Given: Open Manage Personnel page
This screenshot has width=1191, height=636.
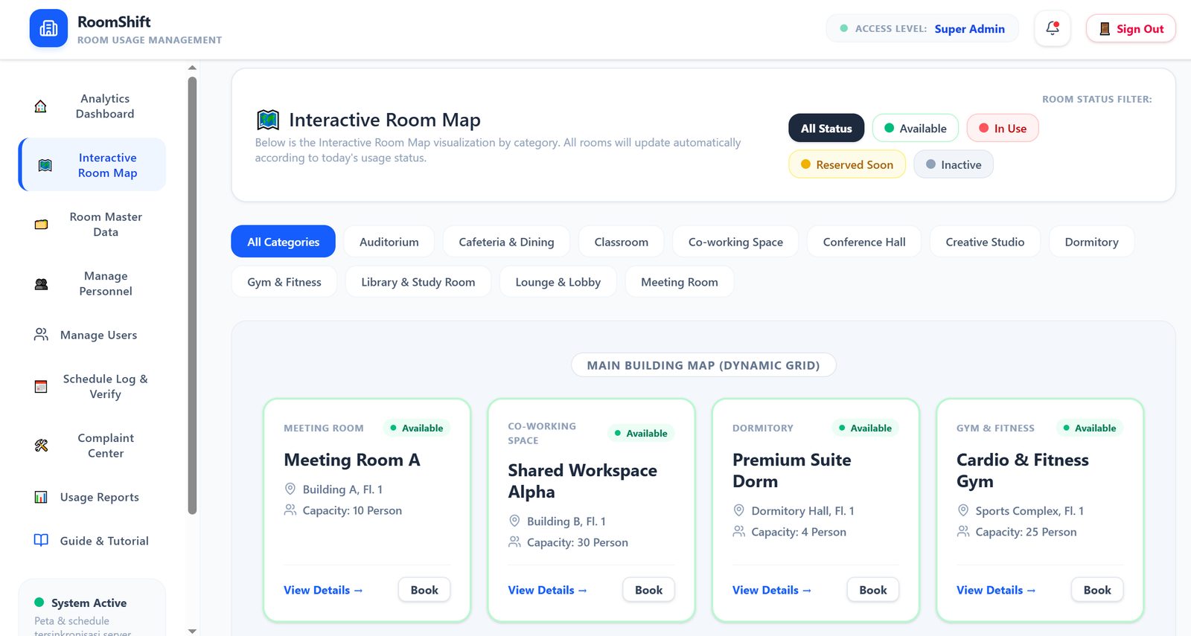Looking at the screenshot, I should click(x=92, y=284).
